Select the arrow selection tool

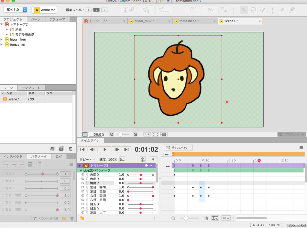tap(244, 10)
